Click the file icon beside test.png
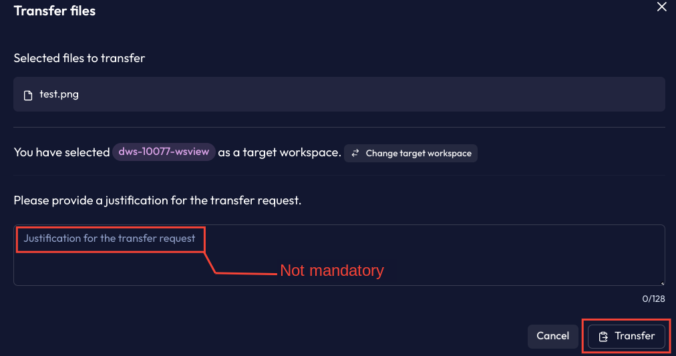This screenshot has width=676, height=356. 28,96
